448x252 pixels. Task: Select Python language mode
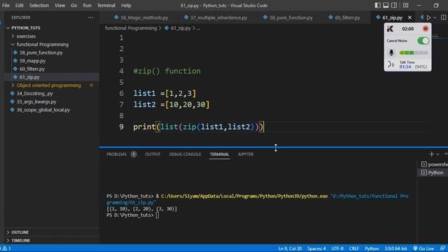372,248
